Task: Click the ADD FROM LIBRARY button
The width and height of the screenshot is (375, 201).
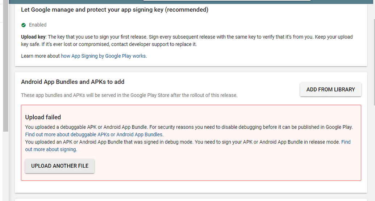Action: point(330,90)
